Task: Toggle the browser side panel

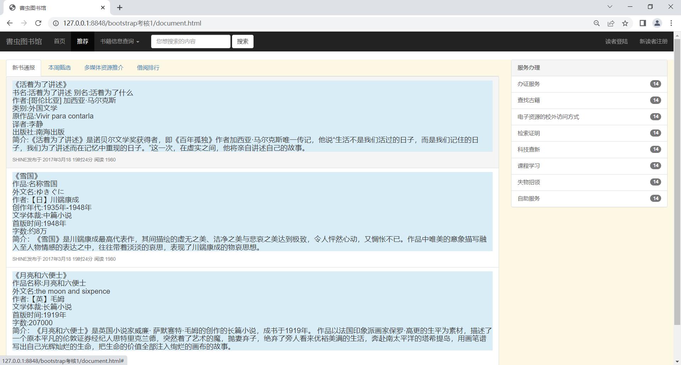Action: [643, 23]
